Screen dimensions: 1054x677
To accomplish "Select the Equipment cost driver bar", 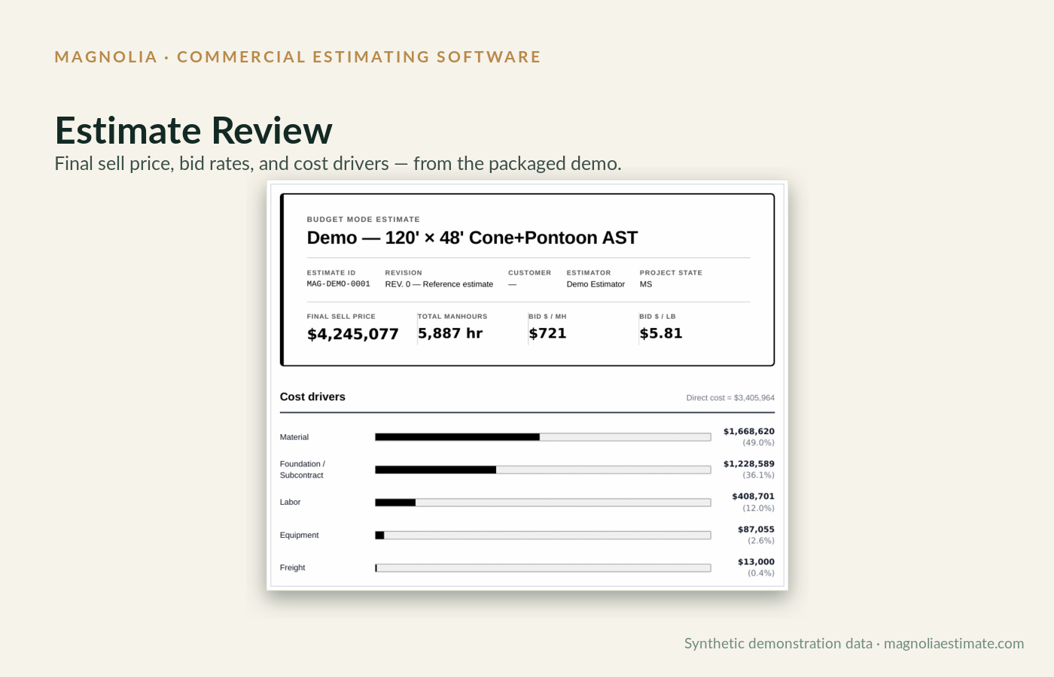I will pos(543,536).
